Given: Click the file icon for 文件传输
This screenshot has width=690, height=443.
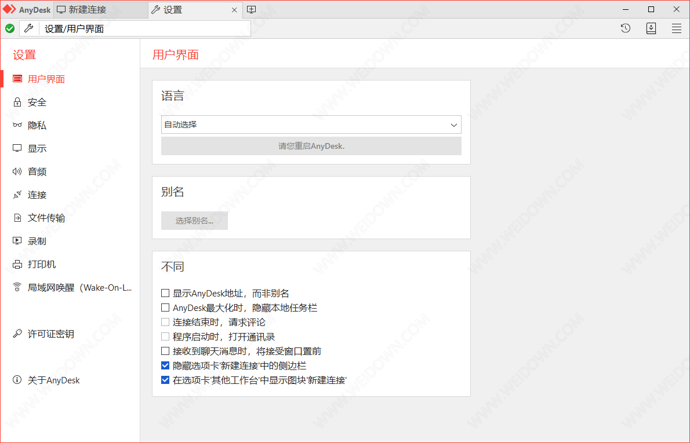Looking at the screenshot, I should [x=17, y=218].
